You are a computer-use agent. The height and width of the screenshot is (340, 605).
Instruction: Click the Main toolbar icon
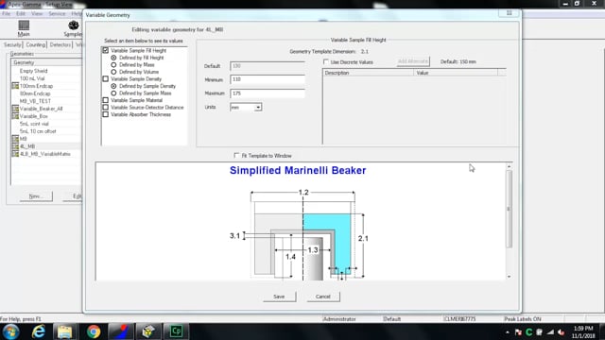click(24, 25)
